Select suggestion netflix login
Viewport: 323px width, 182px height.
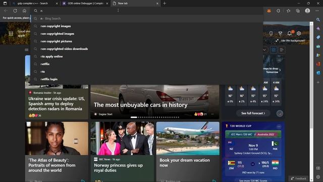click(147, 79)
